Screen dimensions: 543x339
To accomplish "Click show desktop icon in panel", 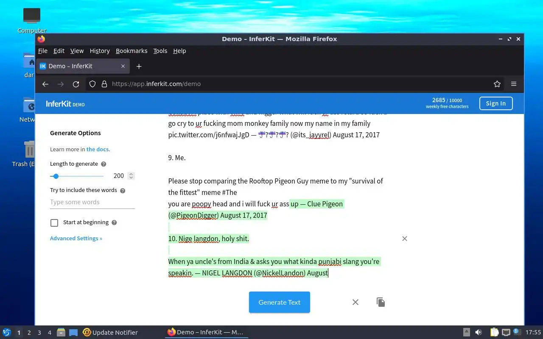I will (73, 332).
